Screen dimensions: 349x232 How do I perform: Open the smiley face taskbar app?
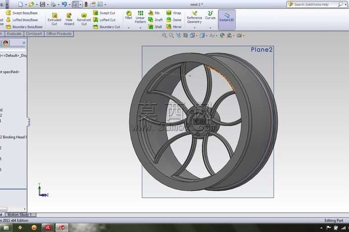coord(34,228)
